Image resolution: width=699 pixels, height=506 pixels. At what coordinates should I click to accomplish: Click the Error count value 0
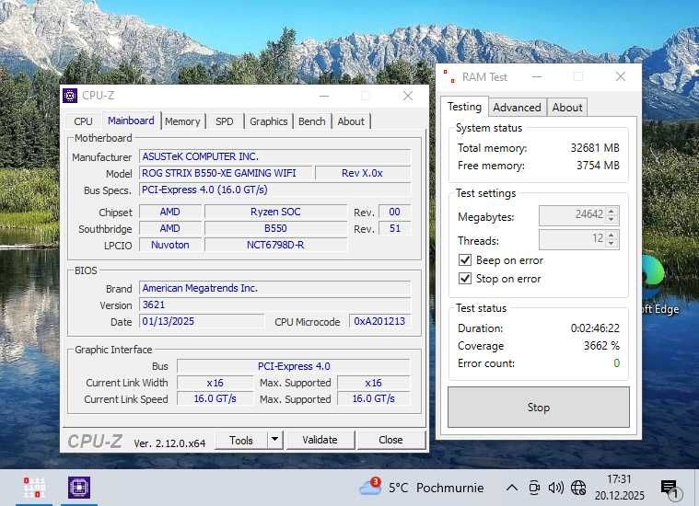point(616,363)
